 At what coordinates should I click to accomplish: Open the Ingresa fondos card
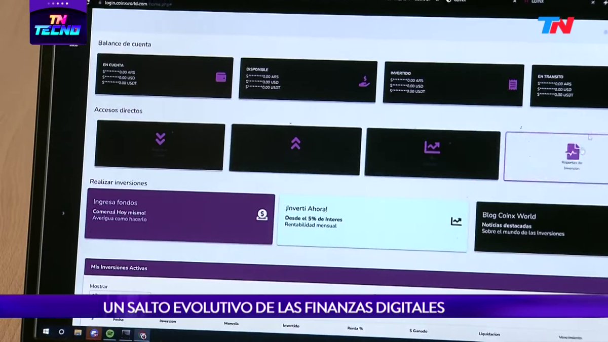pyautogui.click(x=180, y=216)
